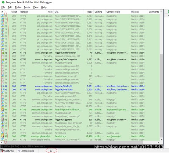Screen dimensions: 169x153
Task: Select the /images/ghs.png URL
Action: (63, 106)
